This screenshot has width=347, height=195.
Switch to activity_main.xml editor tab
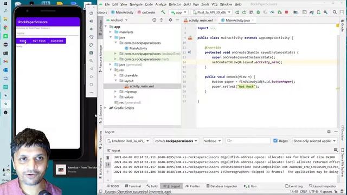[x=200, y=21]
